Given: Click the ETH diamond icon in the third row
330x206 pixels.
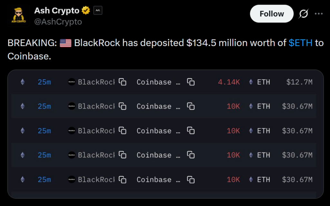Looking at the screenshot, I should tap(250, 131).
